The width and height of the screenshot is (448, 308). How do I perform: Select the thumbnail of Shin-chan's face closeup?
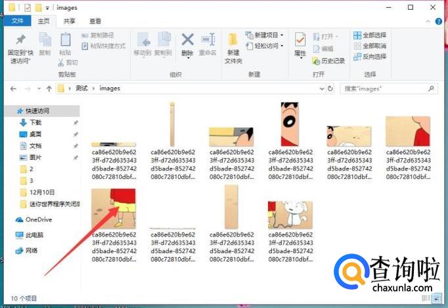point(290,125)
